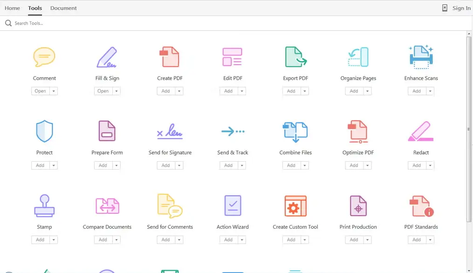Image resolution: width=473 pixels, height=273 pixels.
Task: Click the Create PDF icon
Action: 170,57
